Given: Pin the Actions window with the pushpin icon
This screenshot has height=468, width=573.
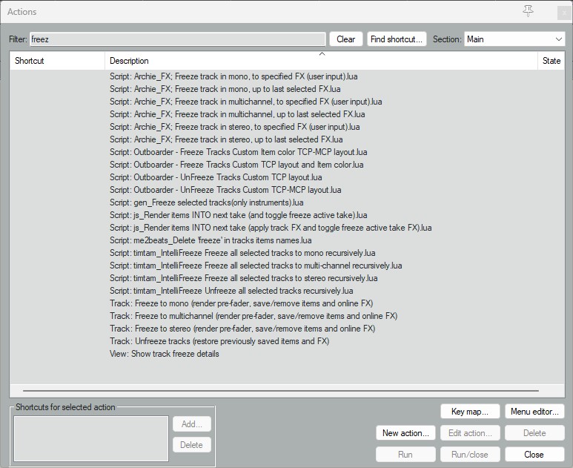Looking at the screenshot, I should point(528,11).
